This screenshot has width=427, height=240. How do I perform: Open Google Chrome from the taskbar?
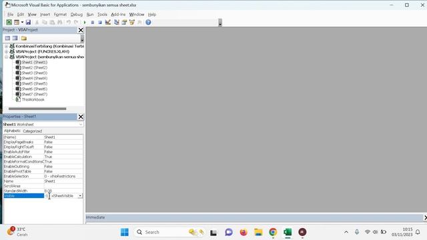click(x=273, y=232)
